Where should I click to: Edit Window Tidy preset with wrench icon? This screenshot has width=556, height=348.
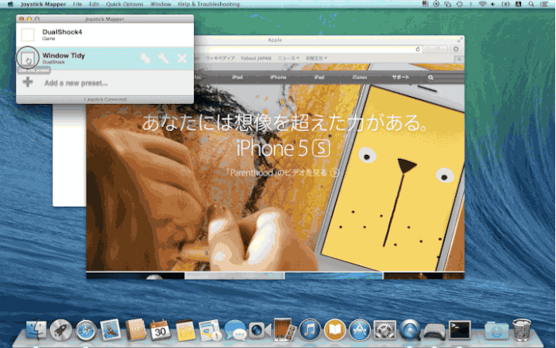click(164, 58)
